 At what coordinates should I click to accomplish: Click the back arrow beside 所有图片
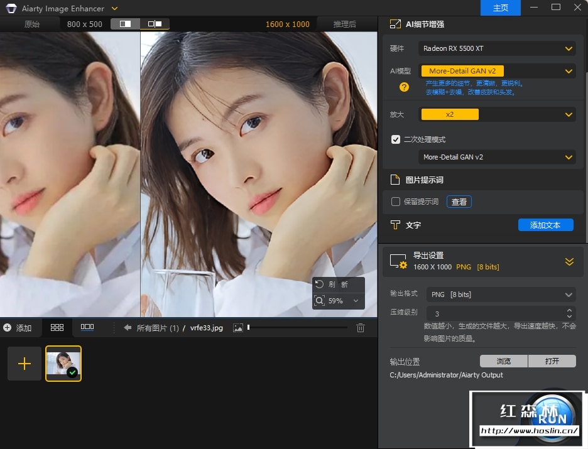pyautogui.click(x=128, y=328)
